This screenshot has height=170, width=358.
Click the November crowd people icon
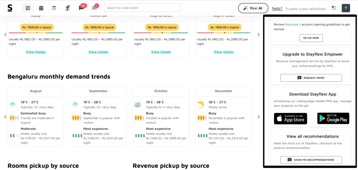coord(202,118)
